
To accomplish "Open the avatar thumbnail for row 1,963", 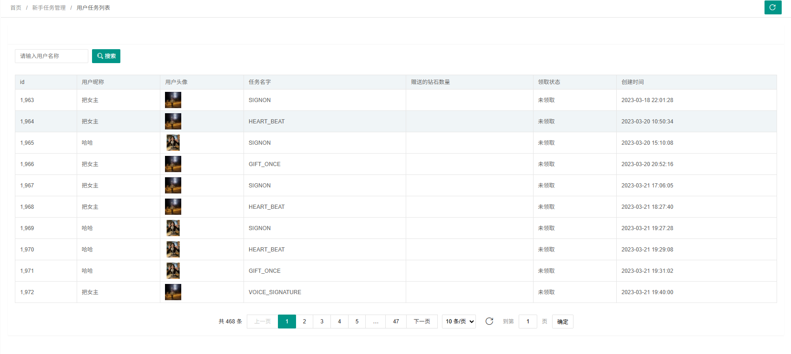I will (x=173, y=100).
